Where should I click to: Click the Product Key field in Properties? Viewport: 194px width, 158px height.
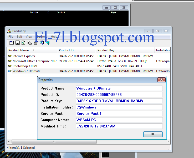[x=119, y=101]
